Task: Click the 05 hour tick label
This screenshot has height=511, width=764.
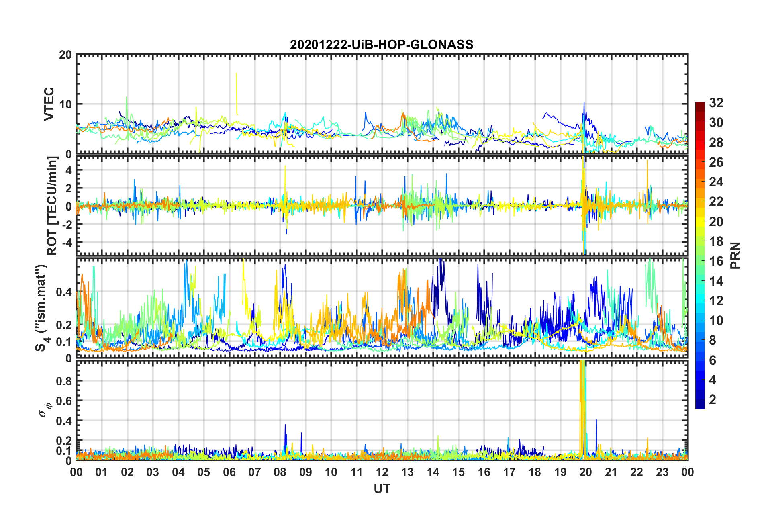Action: (204, 472)
